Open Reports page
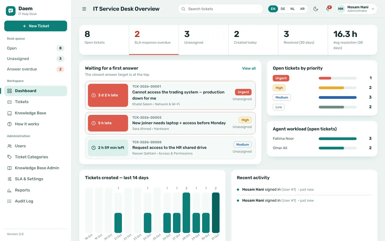 click(x=36, y=190)
